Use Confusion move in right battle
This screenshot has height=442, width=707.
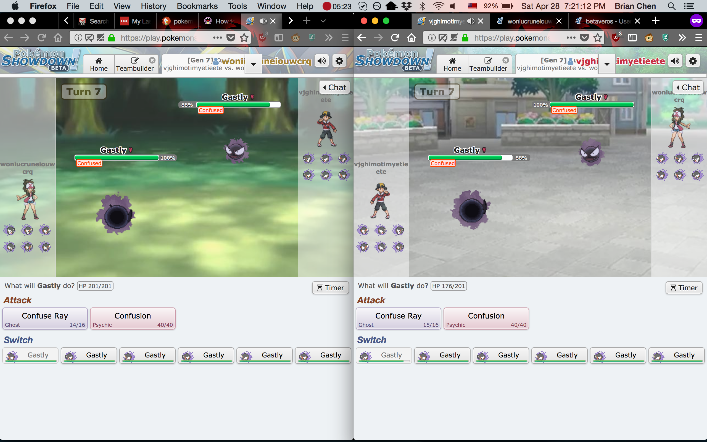[486, 319]
